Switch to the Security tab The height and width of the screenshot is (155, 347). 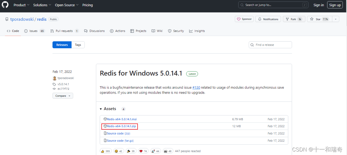pyautogui.click(x=176, y=31)
